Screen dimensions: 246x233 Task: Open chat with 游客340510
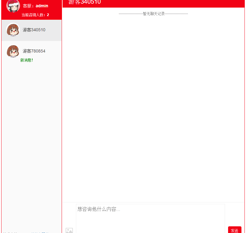(x=32, y=30)
